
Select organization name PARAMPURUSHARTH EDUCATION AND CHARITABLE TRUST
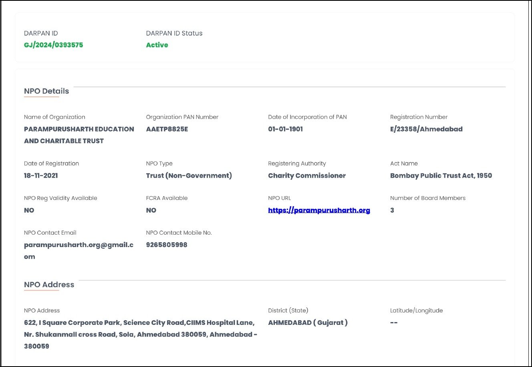click(x=79, y=135)
